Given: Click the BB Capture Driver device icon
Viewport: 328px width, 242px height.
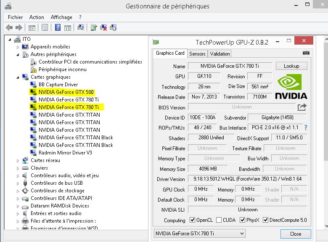Looking at the screenshot, I should coord(33,84).
